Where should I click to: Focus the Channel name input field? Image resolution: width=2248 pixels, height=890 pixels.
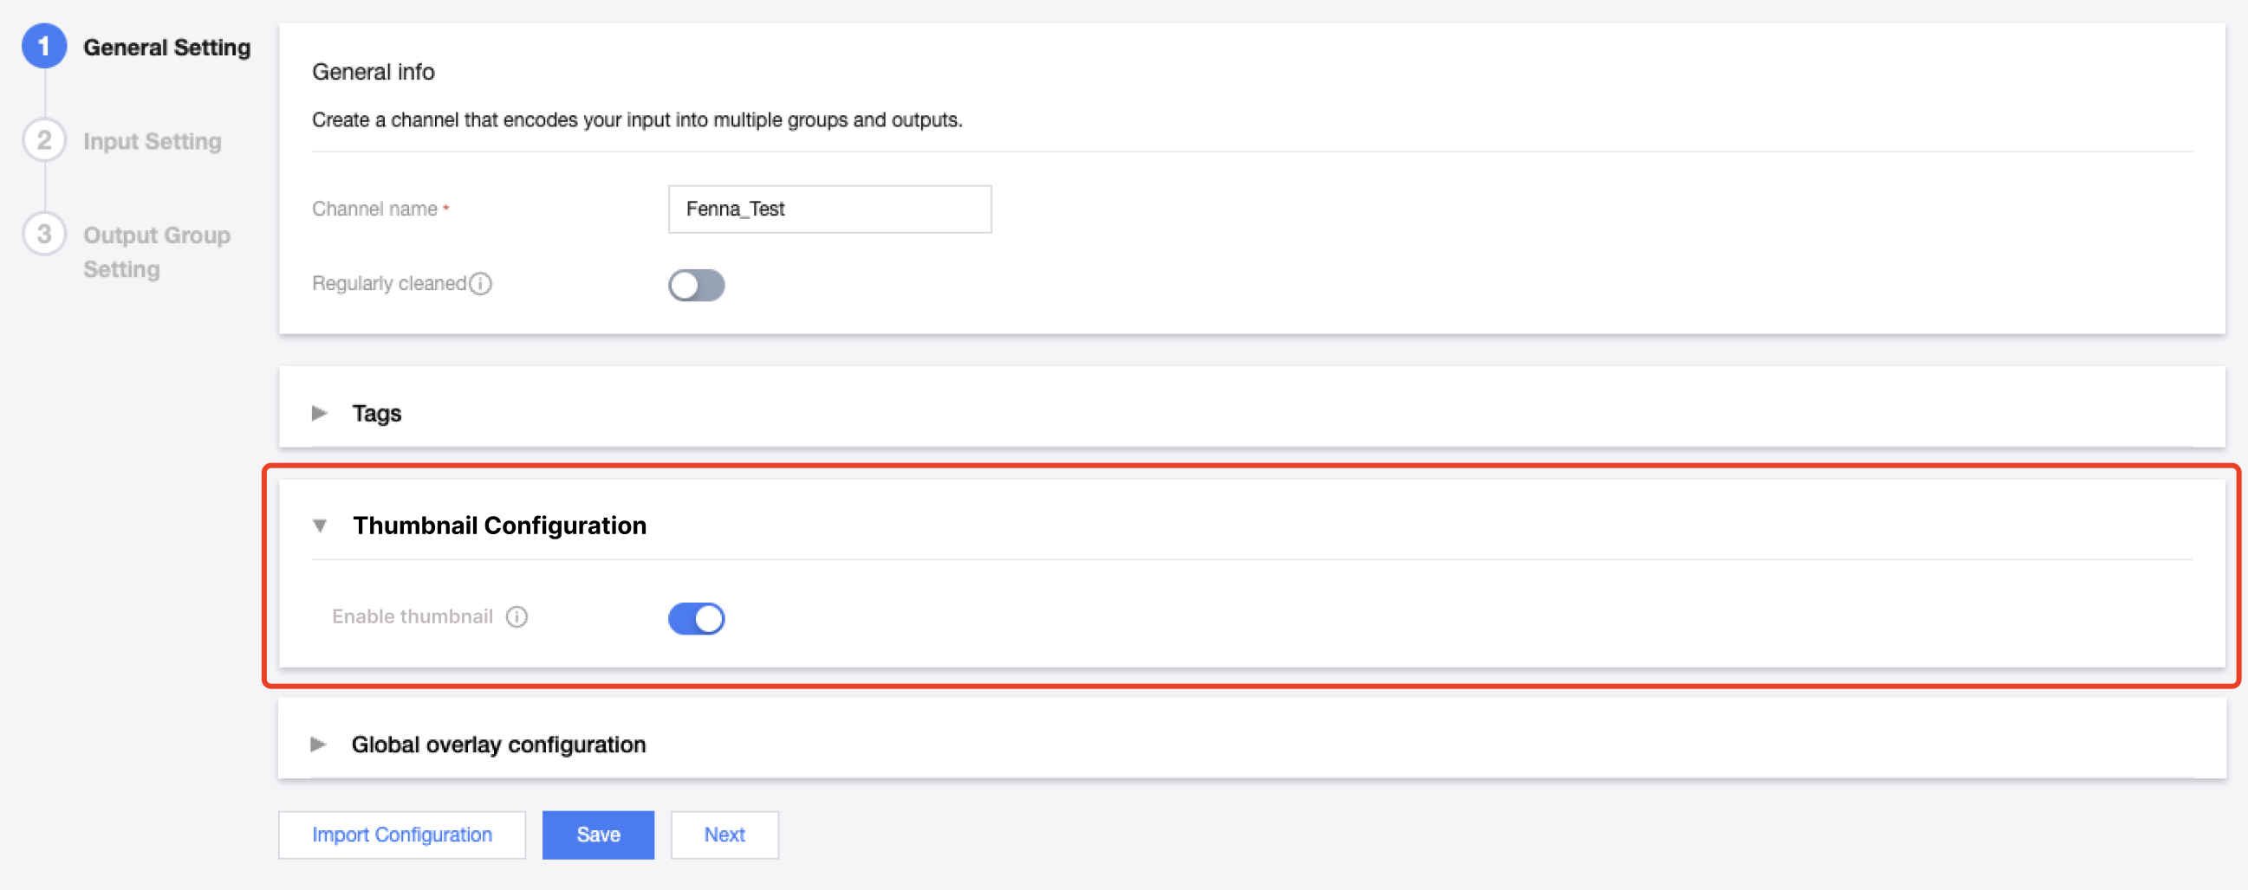click(x=829, y=210)
